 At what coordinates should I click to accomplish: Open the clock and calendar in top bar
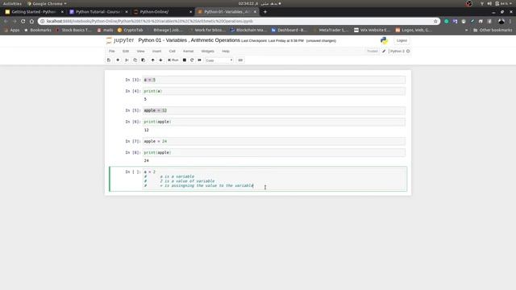click(x=260, y=3)
